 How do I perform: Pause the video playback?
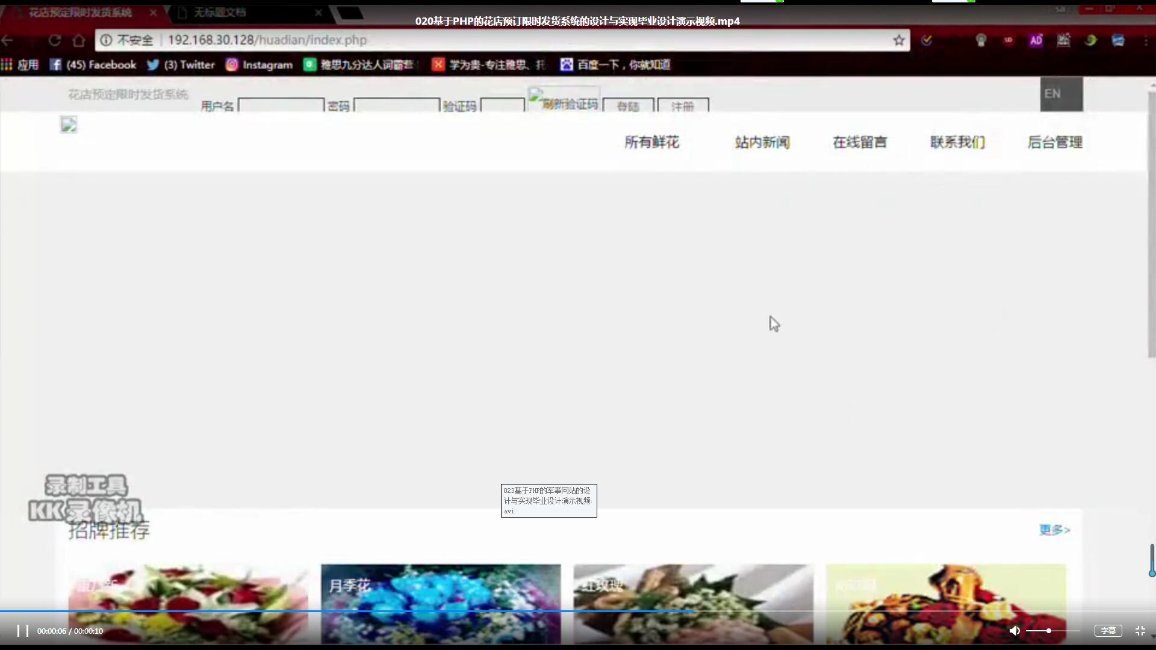pos(23,631)
